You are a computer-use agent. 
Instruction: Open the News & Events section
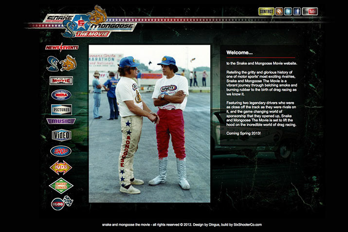tap(62, 47)
